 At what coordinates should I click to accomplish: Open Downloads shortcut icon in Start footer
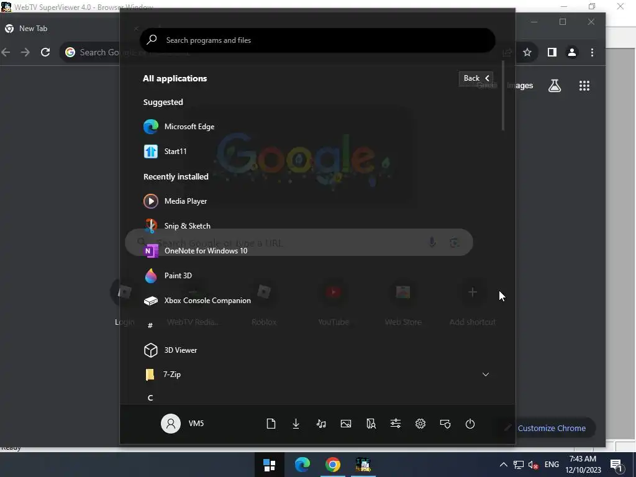[296, 424]
